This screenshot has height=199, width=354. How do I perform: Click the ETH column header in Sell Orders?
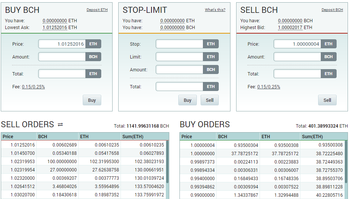click(x=100, y=136)
